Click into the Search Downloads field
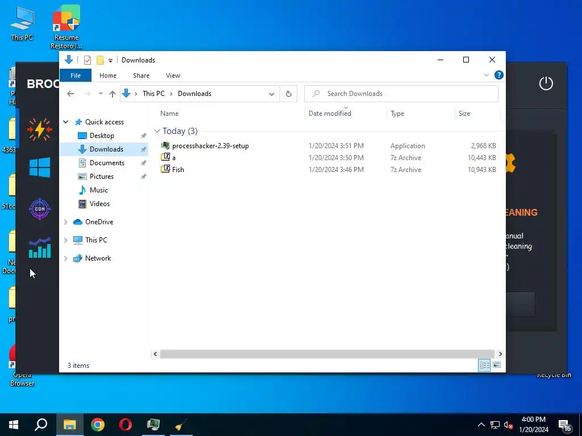Image resolution: width=582 pixels, height=436 pixels. (401, 94)
